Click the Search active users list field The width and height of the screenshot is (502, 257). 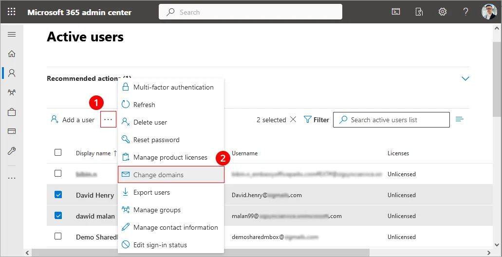coord(391,120)
